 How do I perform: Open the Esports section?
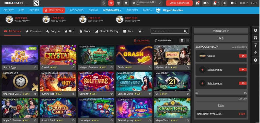[132, 10]
